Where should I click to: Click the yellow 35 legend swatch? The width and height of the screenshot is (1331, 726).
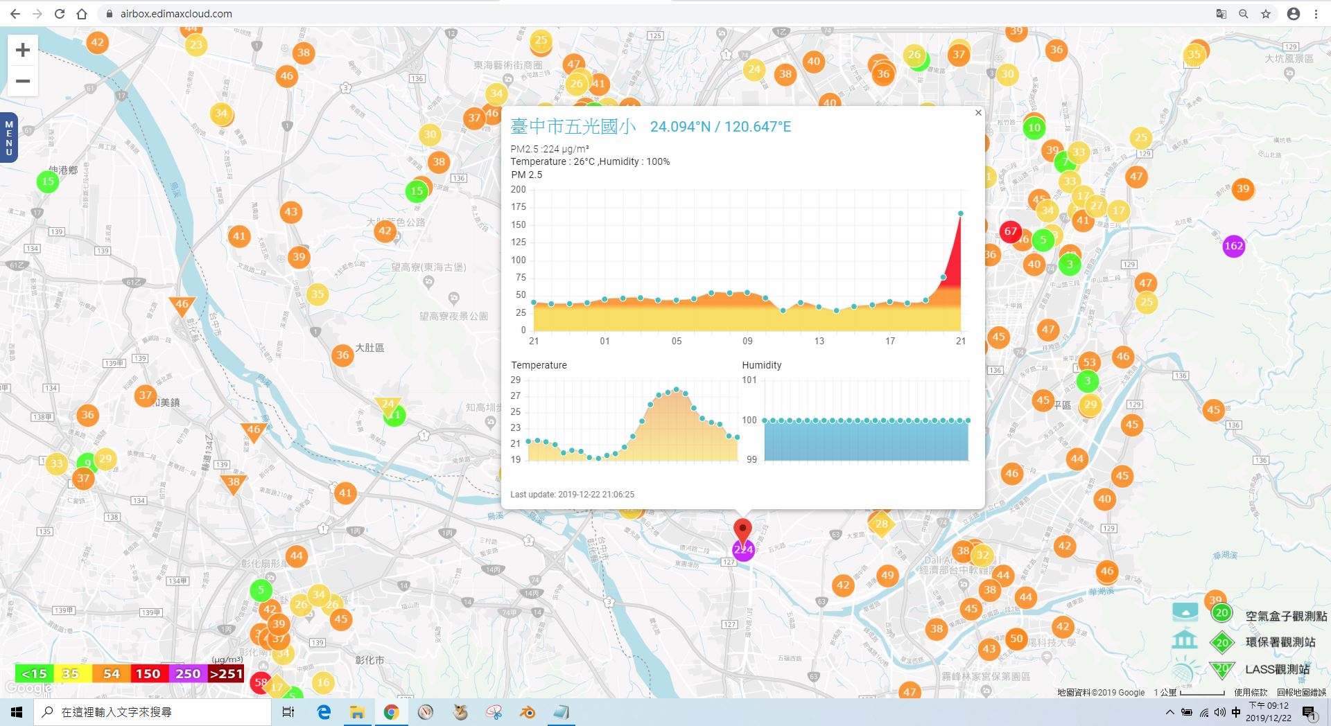pyautogui.click(x=72, y=673)
